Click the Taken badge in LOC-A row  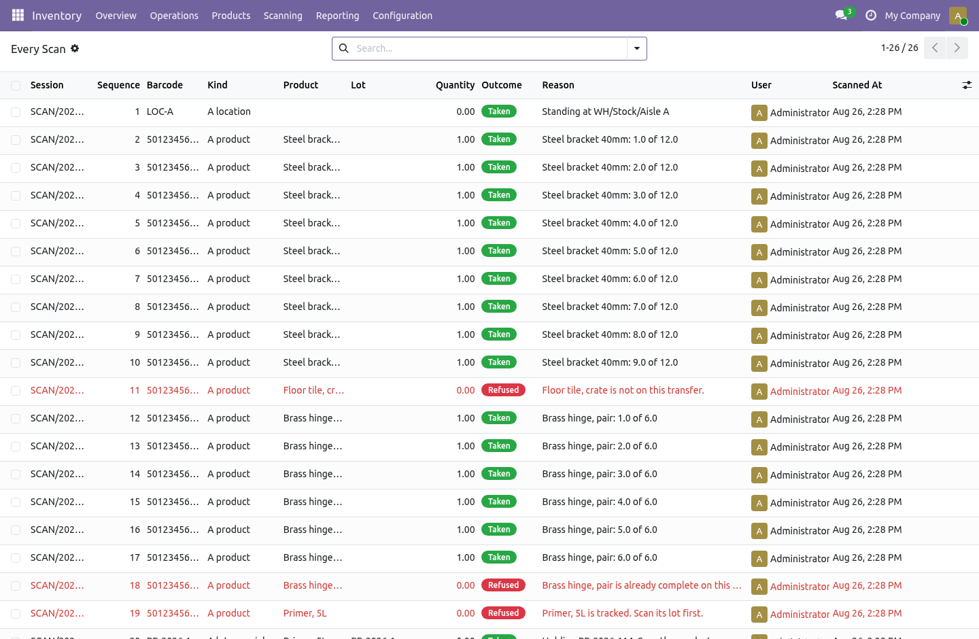(499, 111)
